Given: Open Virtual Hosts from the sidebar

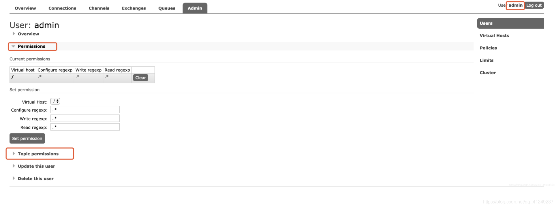Looking at the screenshot, I should [x=494, y=35].
